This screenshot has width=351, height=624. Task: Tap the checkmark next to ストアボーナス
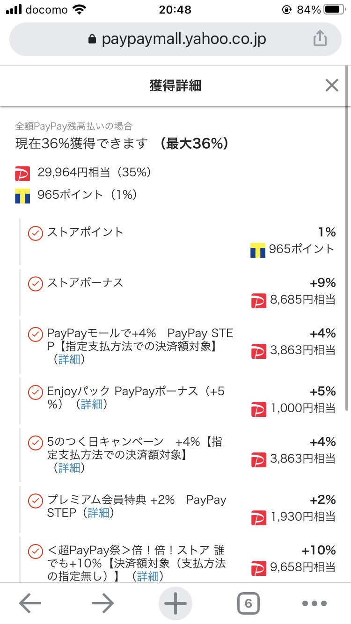coord(36,283)
